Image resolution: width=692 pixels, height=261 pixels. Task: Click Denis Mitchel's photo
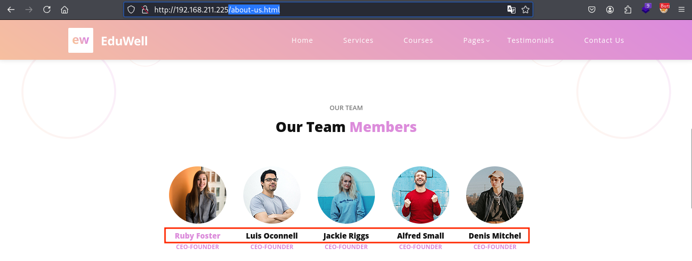click(x=495, y=195)
